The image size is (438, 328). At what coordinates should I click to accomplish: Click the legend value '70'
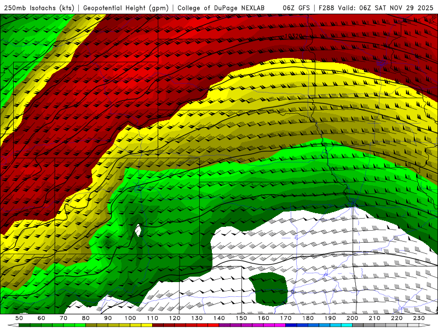point(64,318)
